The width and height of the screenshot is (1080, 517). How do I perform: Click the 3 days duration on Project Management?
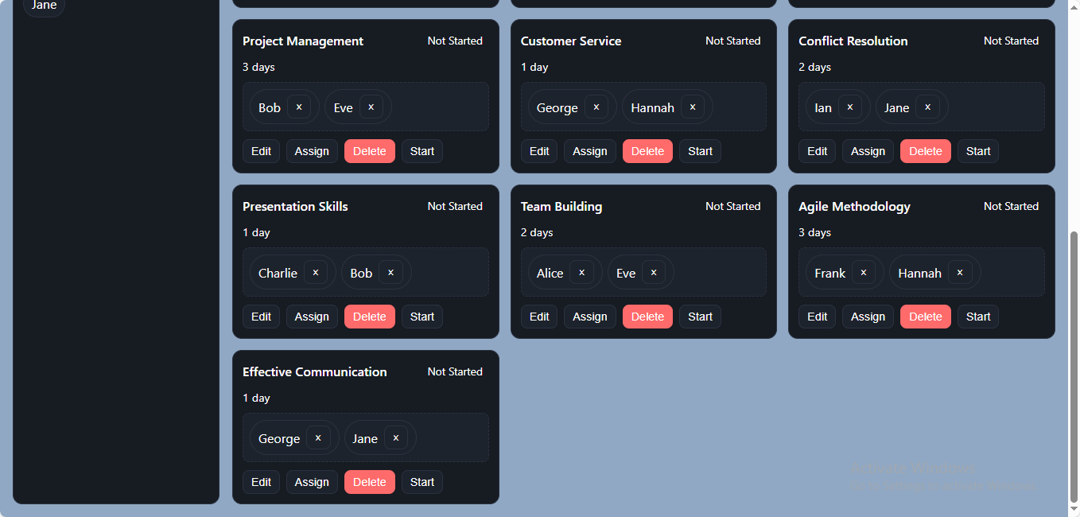tap(258, 67)
